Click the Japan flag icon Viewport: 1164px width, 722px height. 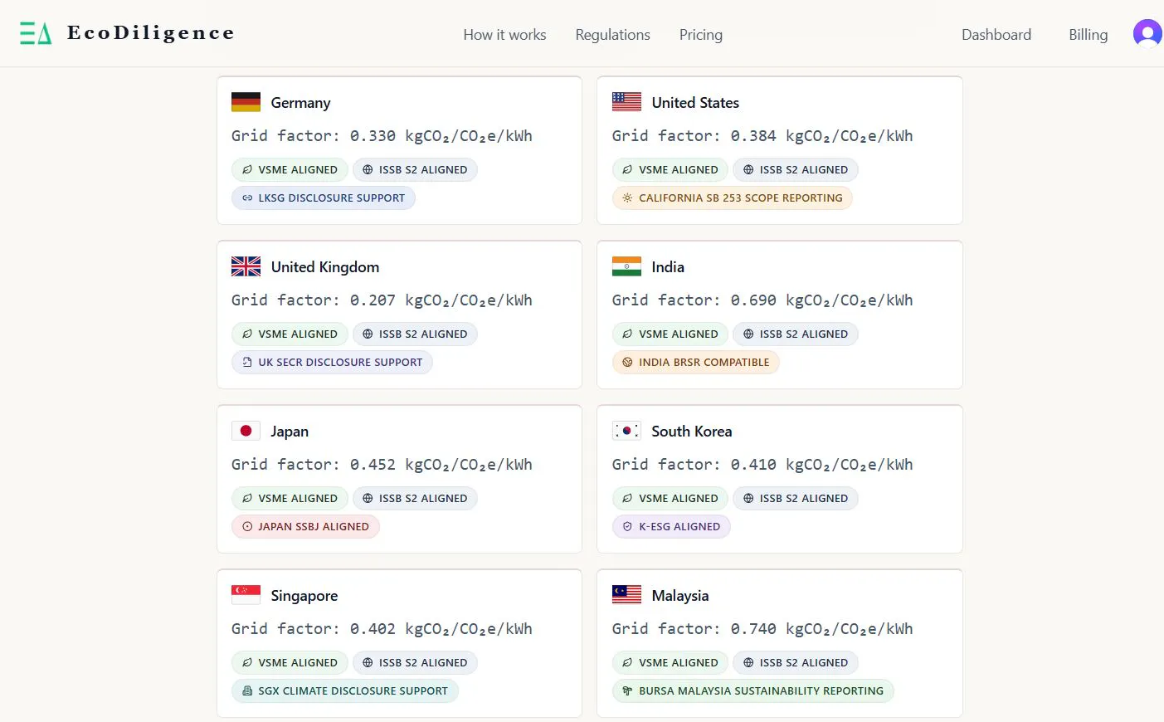coord(246,431)
